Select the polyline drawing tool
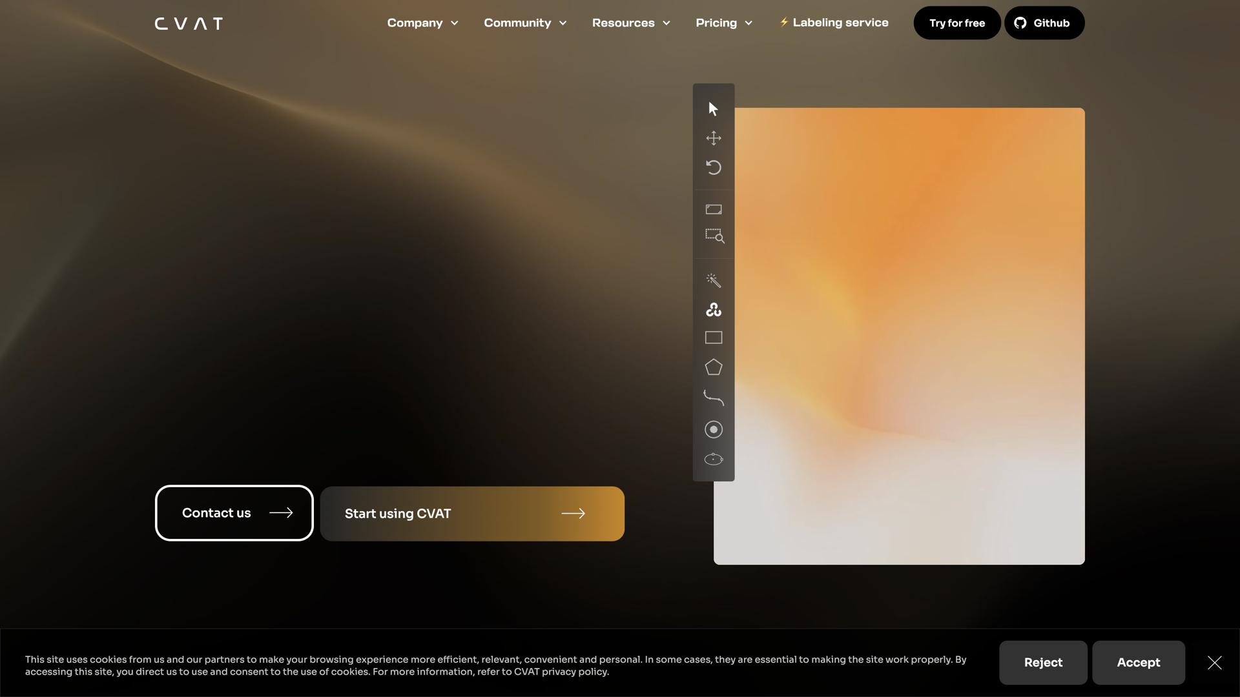Screen dimensions: 1240x697 point(713,398)
